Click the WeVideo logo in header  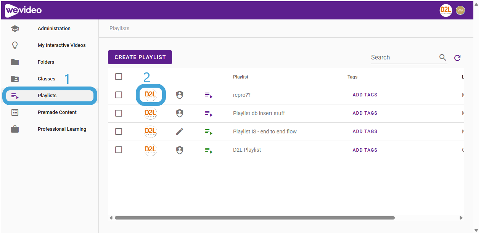point(23,10)
